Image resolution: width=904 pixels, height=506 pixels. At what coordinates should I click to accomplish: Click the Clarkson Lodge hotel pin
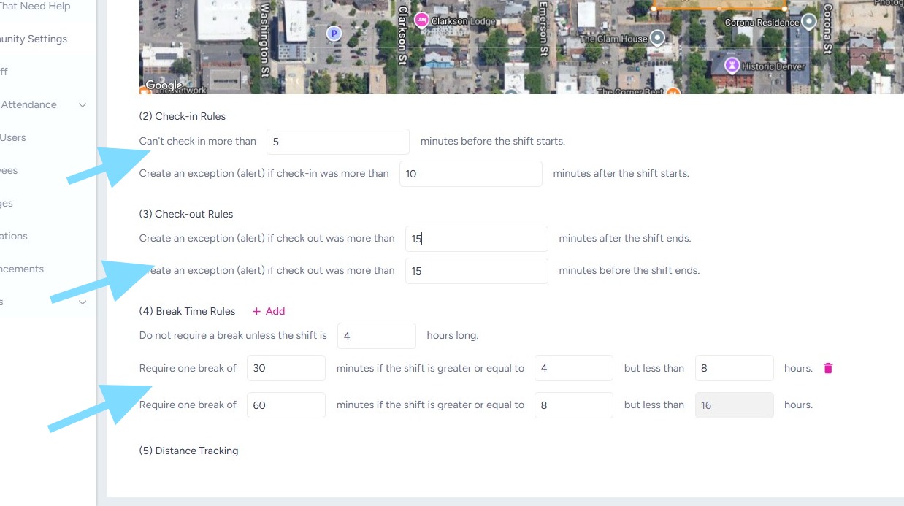click(421, 20)
